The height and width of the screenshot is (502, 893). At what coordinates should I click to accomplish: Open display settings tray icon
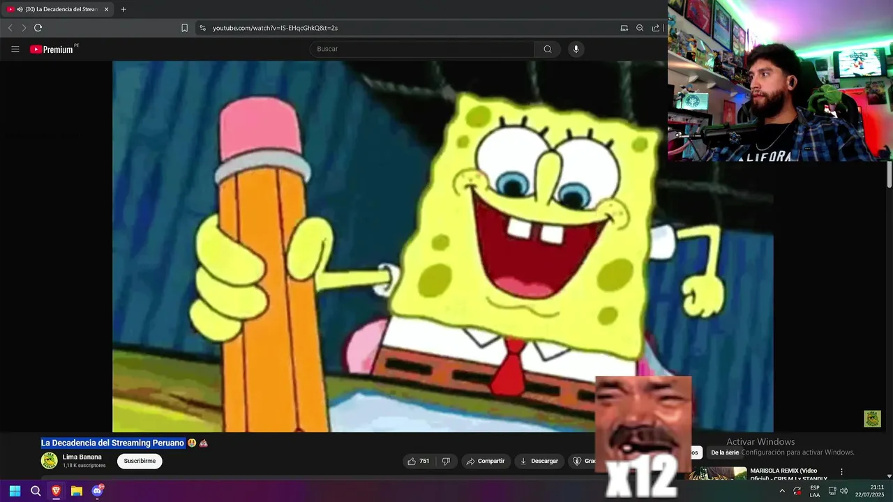[x=832, y=491]
